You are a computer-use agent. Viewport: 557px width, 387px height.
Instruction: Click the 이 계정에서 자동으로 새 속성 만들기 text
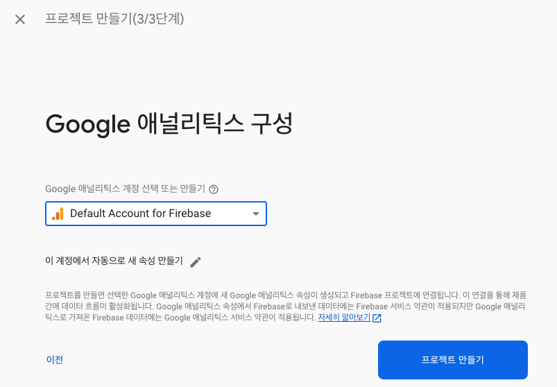click(114, 261)
